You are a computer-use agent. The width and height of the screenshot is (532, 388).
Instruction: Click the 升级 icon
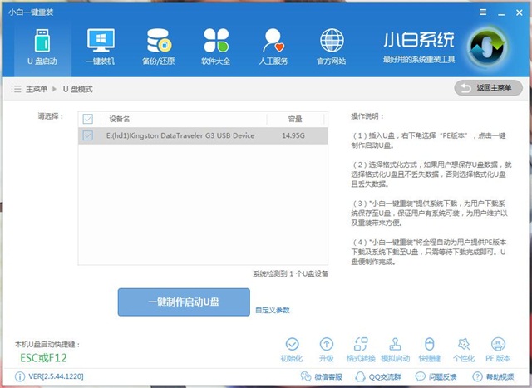(327, 349)
